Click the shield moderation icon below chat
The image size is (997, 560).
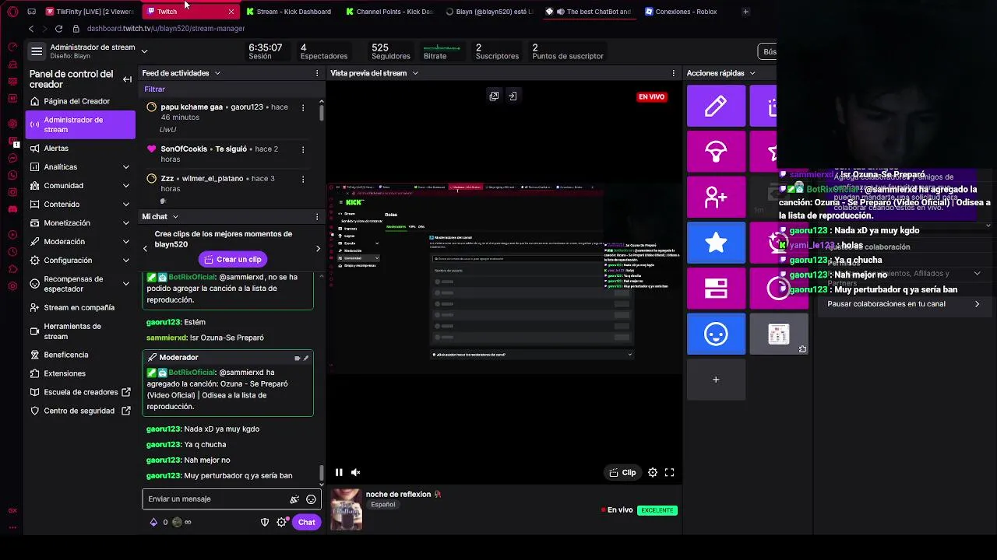265,523
